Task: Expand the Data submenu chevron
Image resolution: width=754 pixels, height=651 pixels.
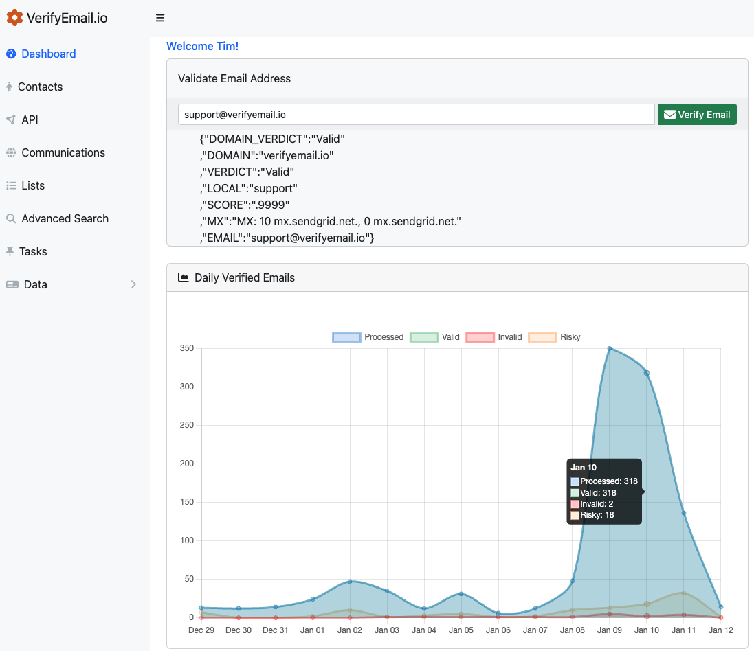Action: pos(133,284)
